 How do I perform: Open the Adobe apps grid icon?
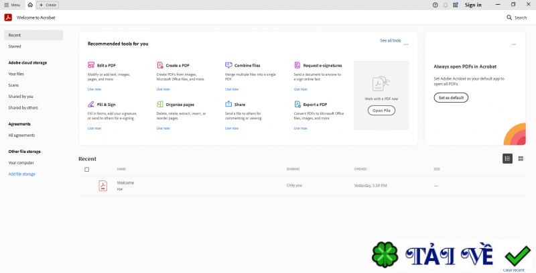click(456, 5)
